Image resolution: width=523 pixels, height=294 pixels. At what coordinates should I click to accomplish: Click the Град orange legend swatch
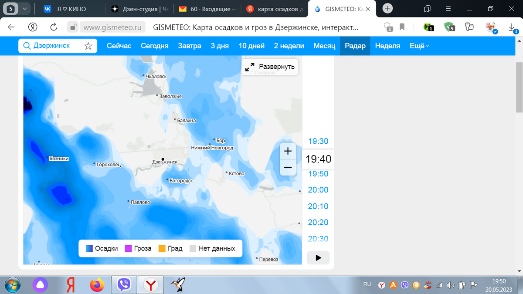(x=162, y=249)
